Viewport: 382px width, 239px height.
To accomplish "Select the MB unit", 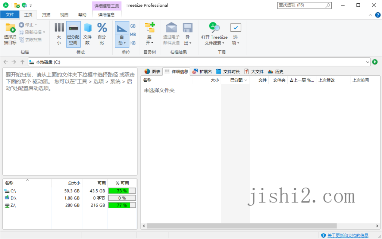I will 133,35.
